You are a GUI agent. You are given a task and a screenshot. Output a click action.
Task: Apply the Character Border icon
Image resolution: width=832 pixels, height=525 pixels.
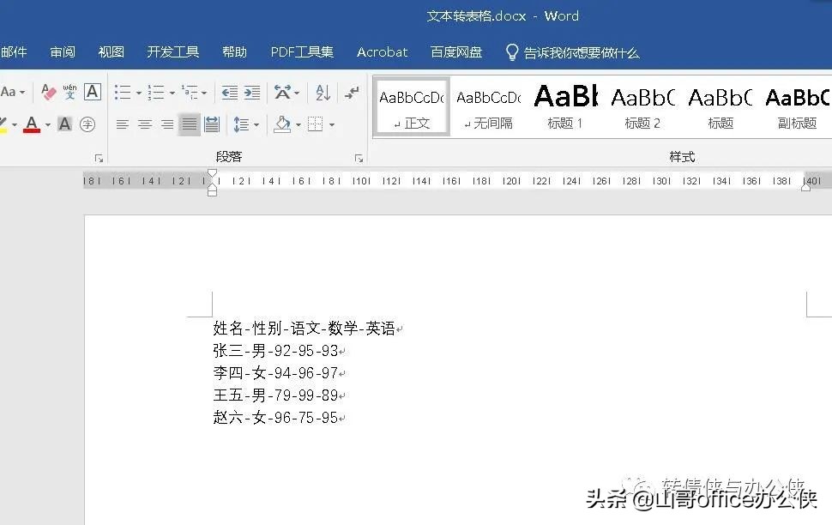tap(91, 93)
